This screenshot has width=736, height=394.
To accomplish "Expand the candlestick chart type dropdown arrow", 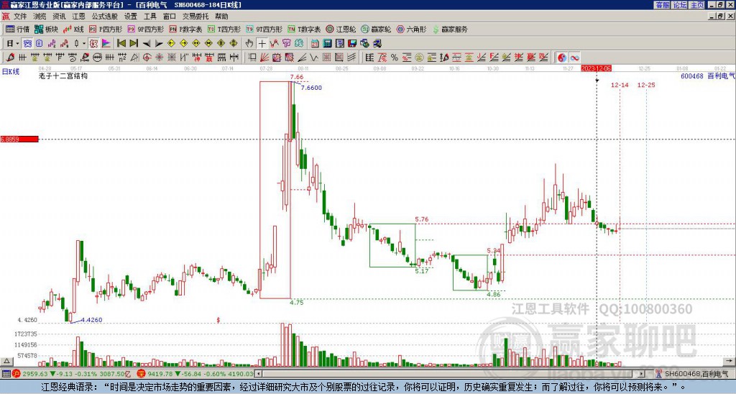I will point(84,43).
